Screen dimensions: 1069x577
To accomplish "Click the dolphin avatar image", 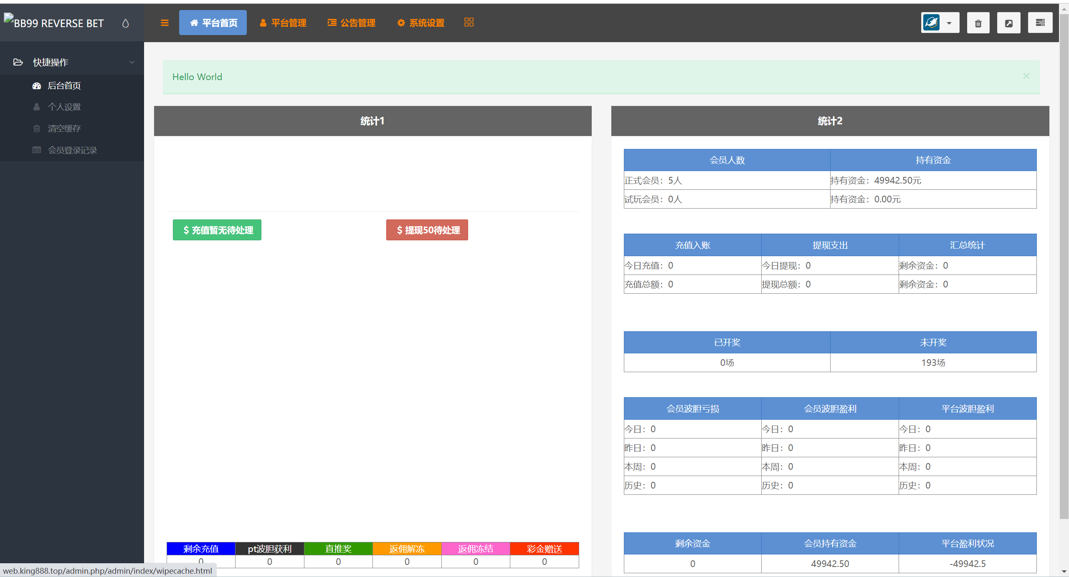I will tap(932, 23).
